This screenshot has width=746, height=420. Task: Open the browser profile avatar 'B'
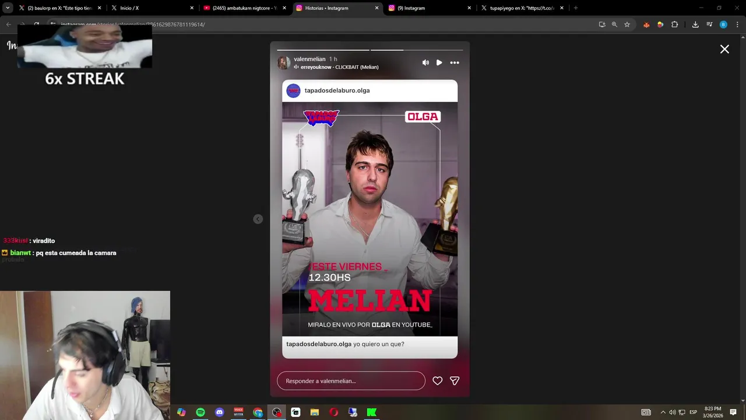[x=723, y=24]
